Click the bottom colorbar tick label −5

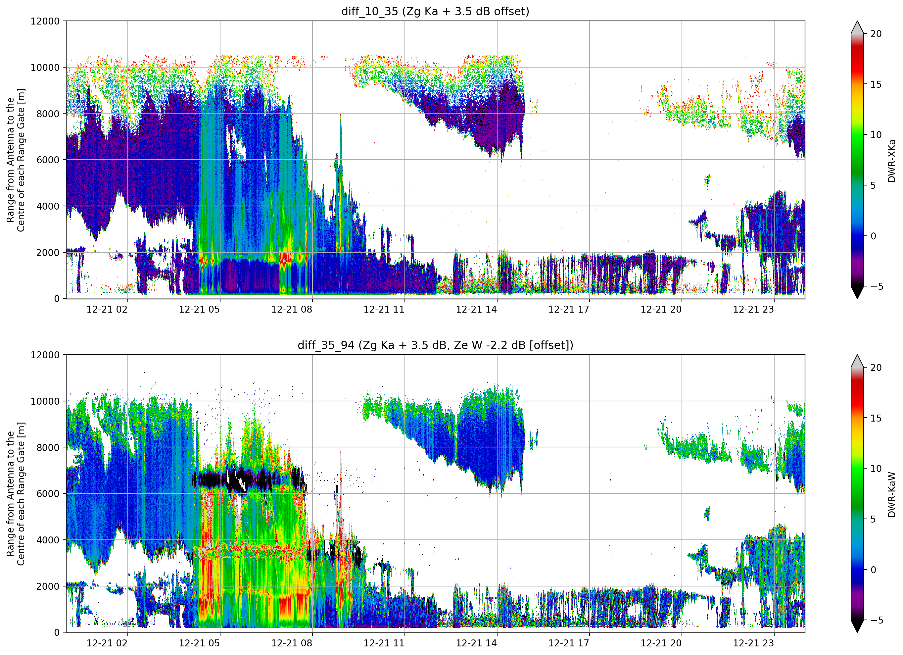(876, 620)
